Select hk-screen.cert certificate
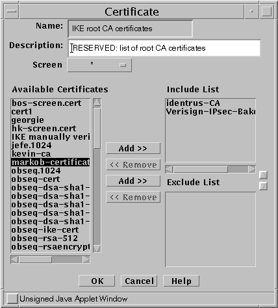278x308 pixels. tap(50, 129)
